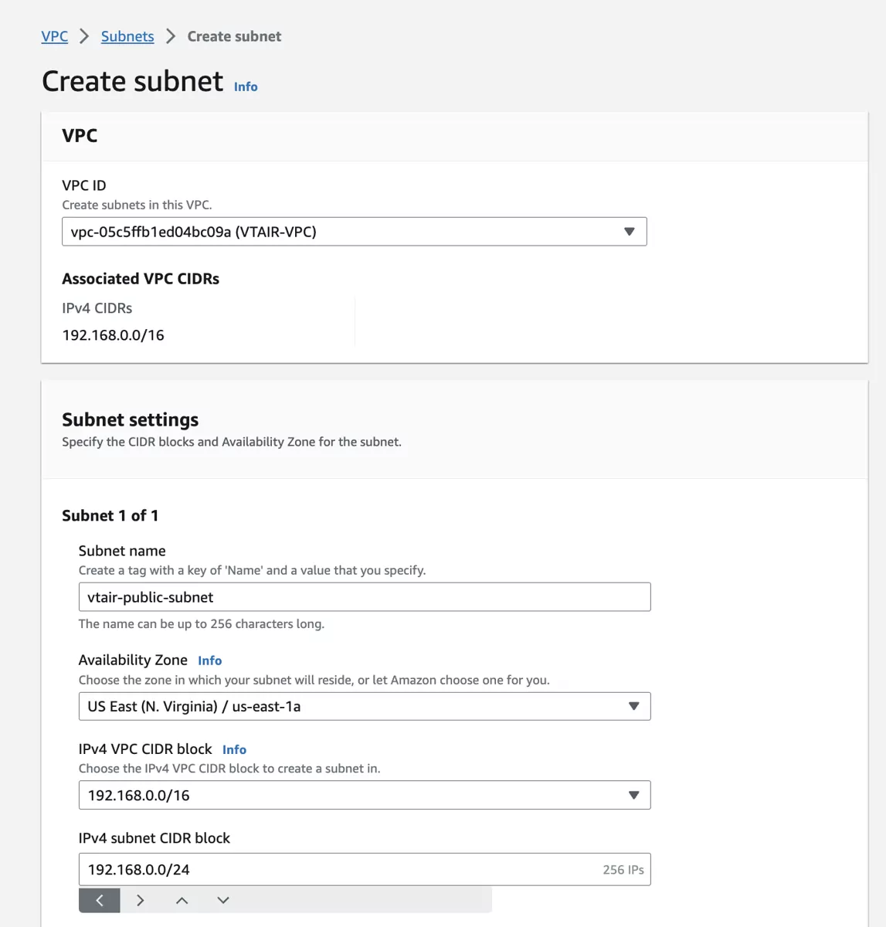Click the highlighted back arrow navigation icon
886x927 pixels.
click(x=99, y=900)
